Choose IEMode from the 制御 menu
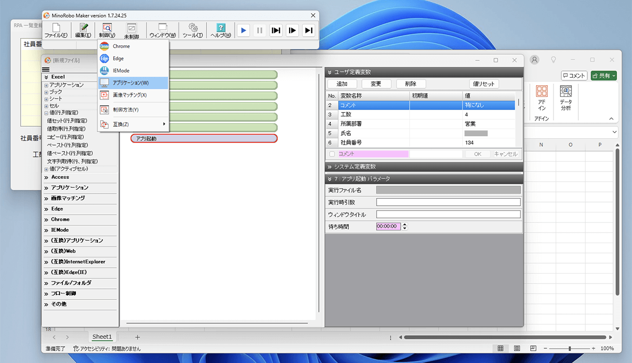The image size is (632, 363). click(x=133, y=70)
